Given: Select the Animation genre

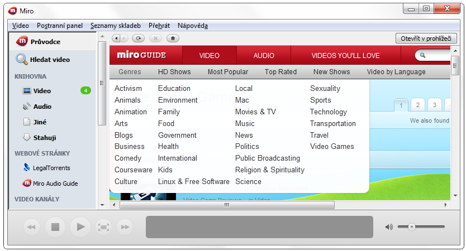Looking at the screenshot, I should pyautogui.click(x=131, y=112).
